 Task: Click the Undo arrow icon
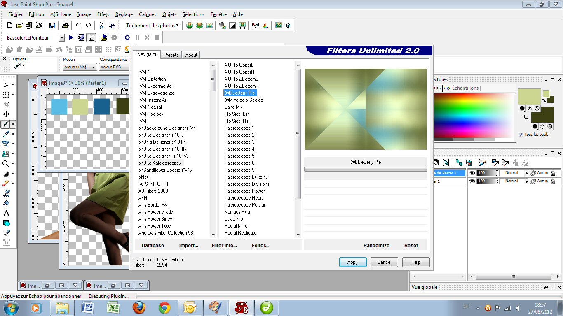[78, 26]
